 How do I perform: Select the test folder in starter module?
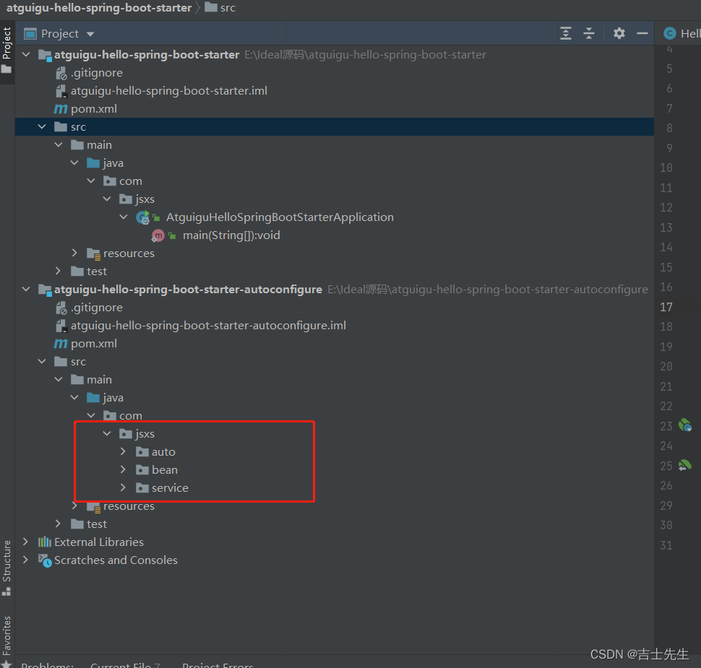pyautogui.click(x=97, y=272)
